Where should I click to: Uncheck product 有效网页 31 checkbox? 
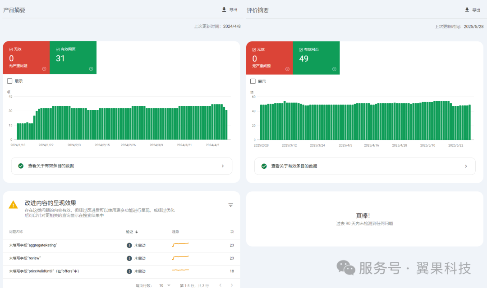[x=58, y=49]
